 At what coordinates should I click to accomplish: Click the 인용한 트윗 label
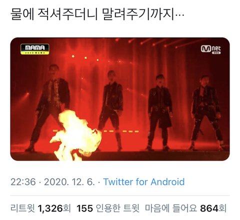pyautogui.click(x=117, y=208)
